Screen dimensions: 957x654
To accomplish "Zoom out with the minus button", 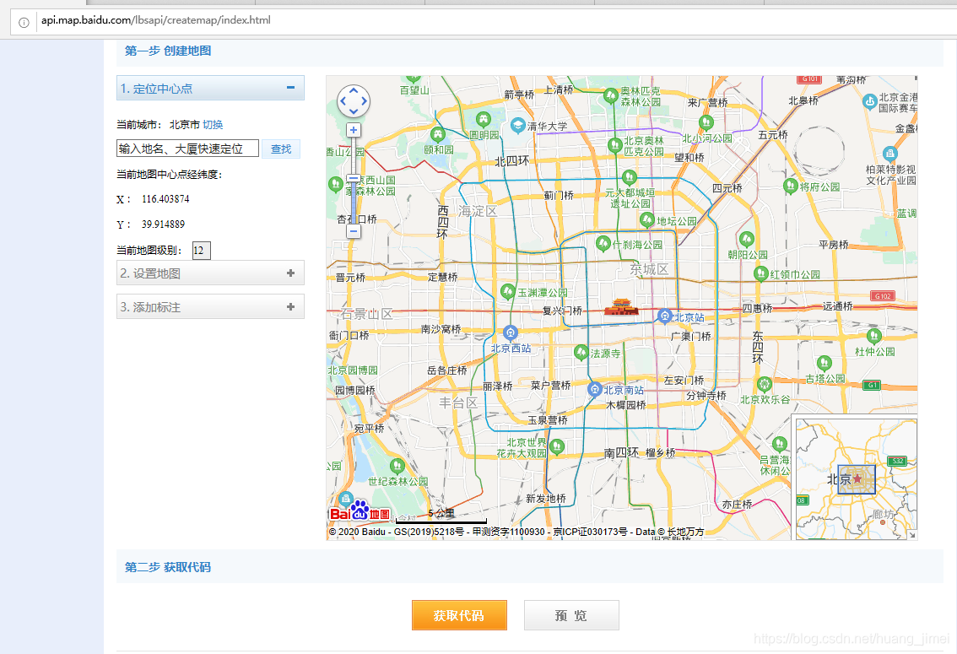I will (354, 231).
